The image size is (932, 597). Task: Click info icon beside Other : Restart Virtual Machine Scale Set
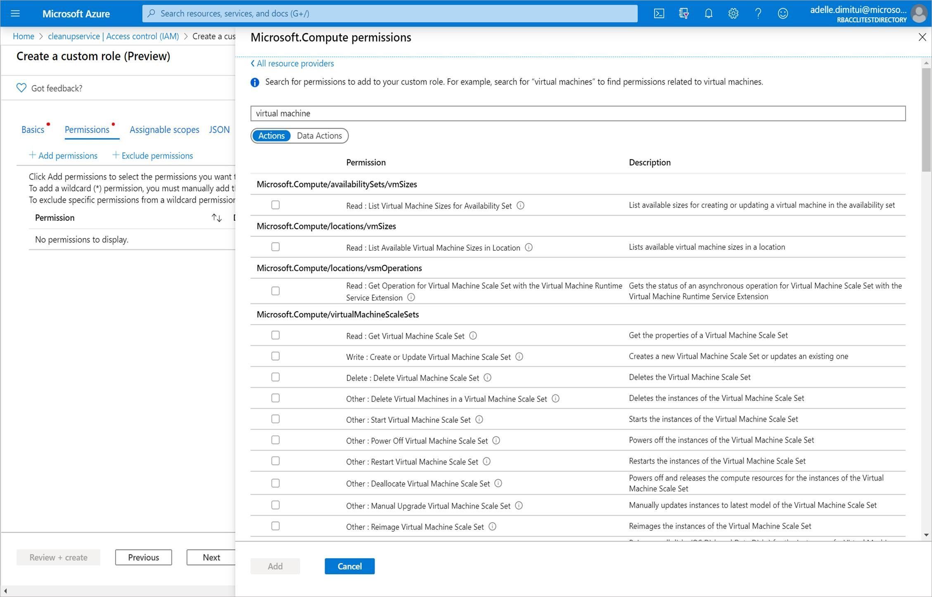click(487, 461)
